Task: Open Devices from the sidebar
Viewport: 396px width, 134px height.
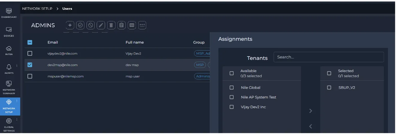Action: tap(9, 32)
